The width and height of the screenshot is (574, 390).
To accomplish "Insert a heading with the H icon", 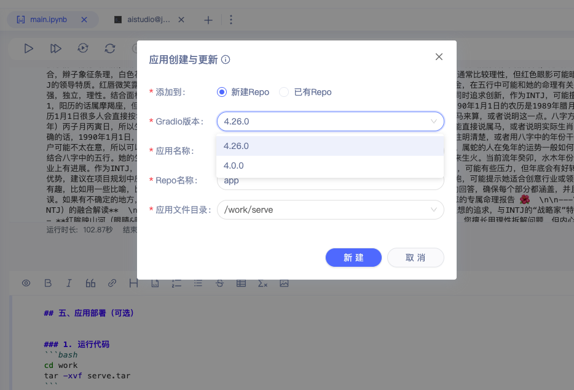I will point(133,283).
